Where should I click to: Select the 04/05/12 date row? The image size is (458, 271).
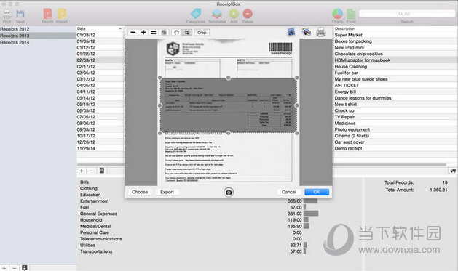coord(86,86)
